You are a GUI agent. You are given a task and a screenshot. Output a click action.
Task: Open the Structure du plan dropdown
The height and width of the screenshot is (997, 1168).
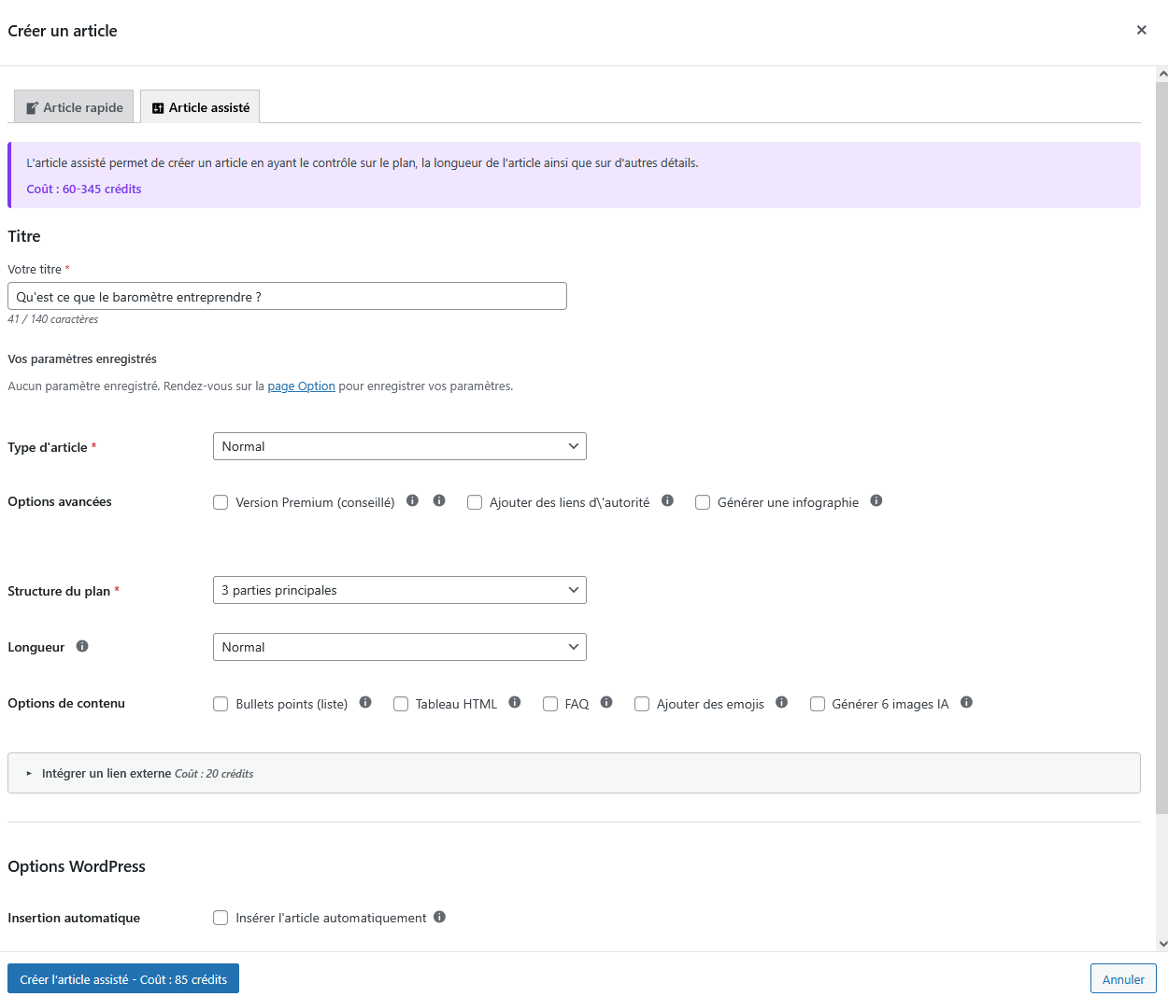399,589
